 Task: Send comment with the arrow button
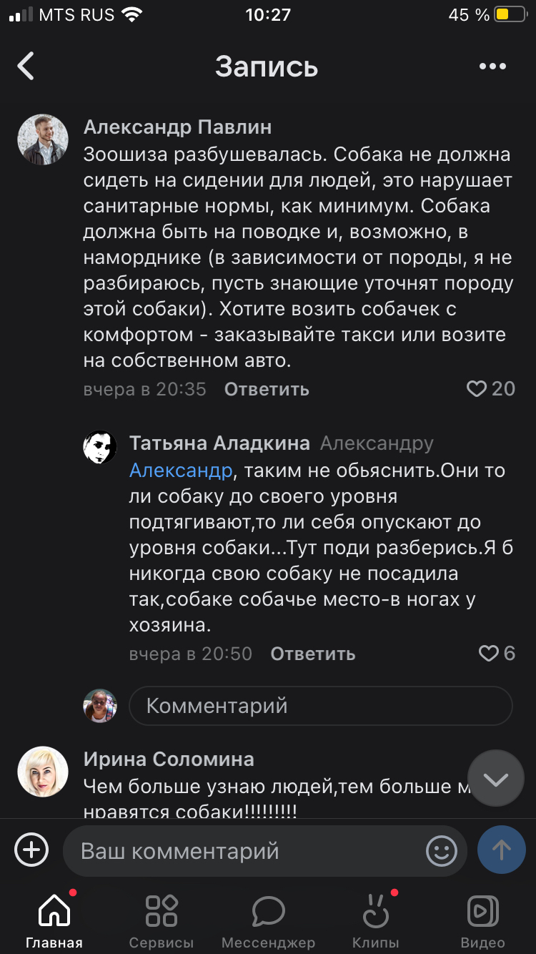pyautogui.click(x=501, y=850)
